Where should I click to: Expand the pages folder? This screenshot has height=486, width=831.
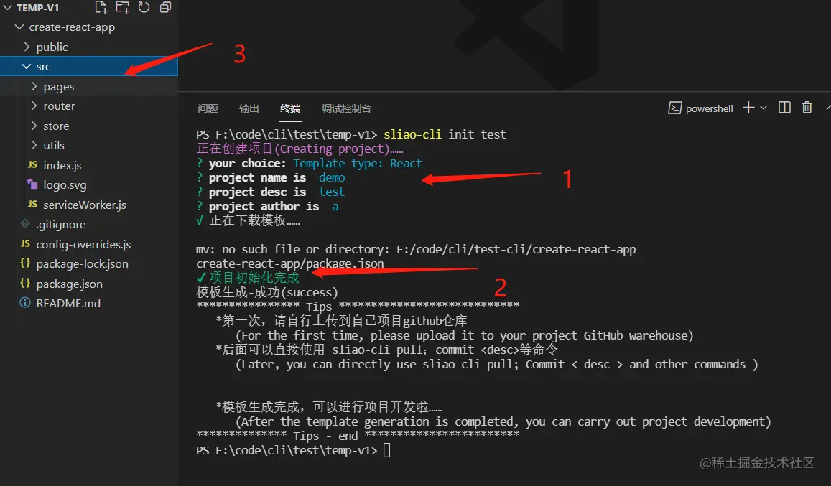(x=34, y=86)
